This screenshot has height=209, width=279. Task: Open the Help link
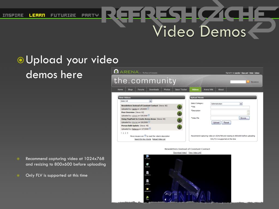point(251,73)
